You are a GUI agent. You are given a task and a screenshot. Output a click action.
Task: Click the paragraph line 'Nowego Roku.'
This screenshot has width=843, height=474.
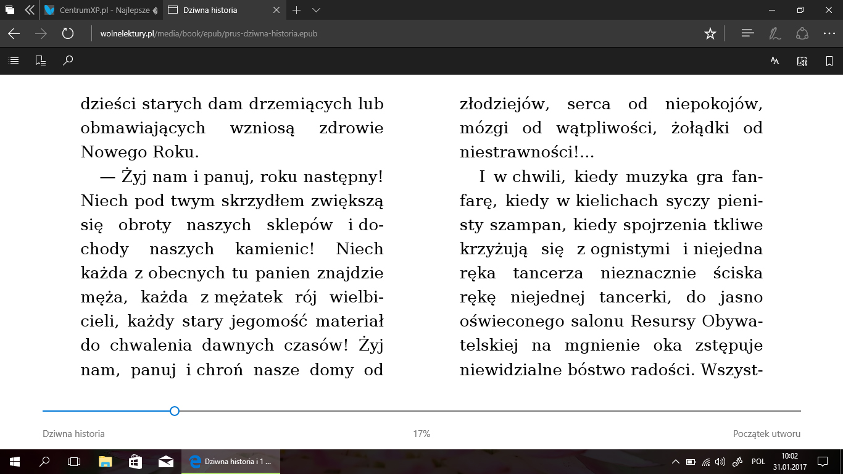coord(140,152)
